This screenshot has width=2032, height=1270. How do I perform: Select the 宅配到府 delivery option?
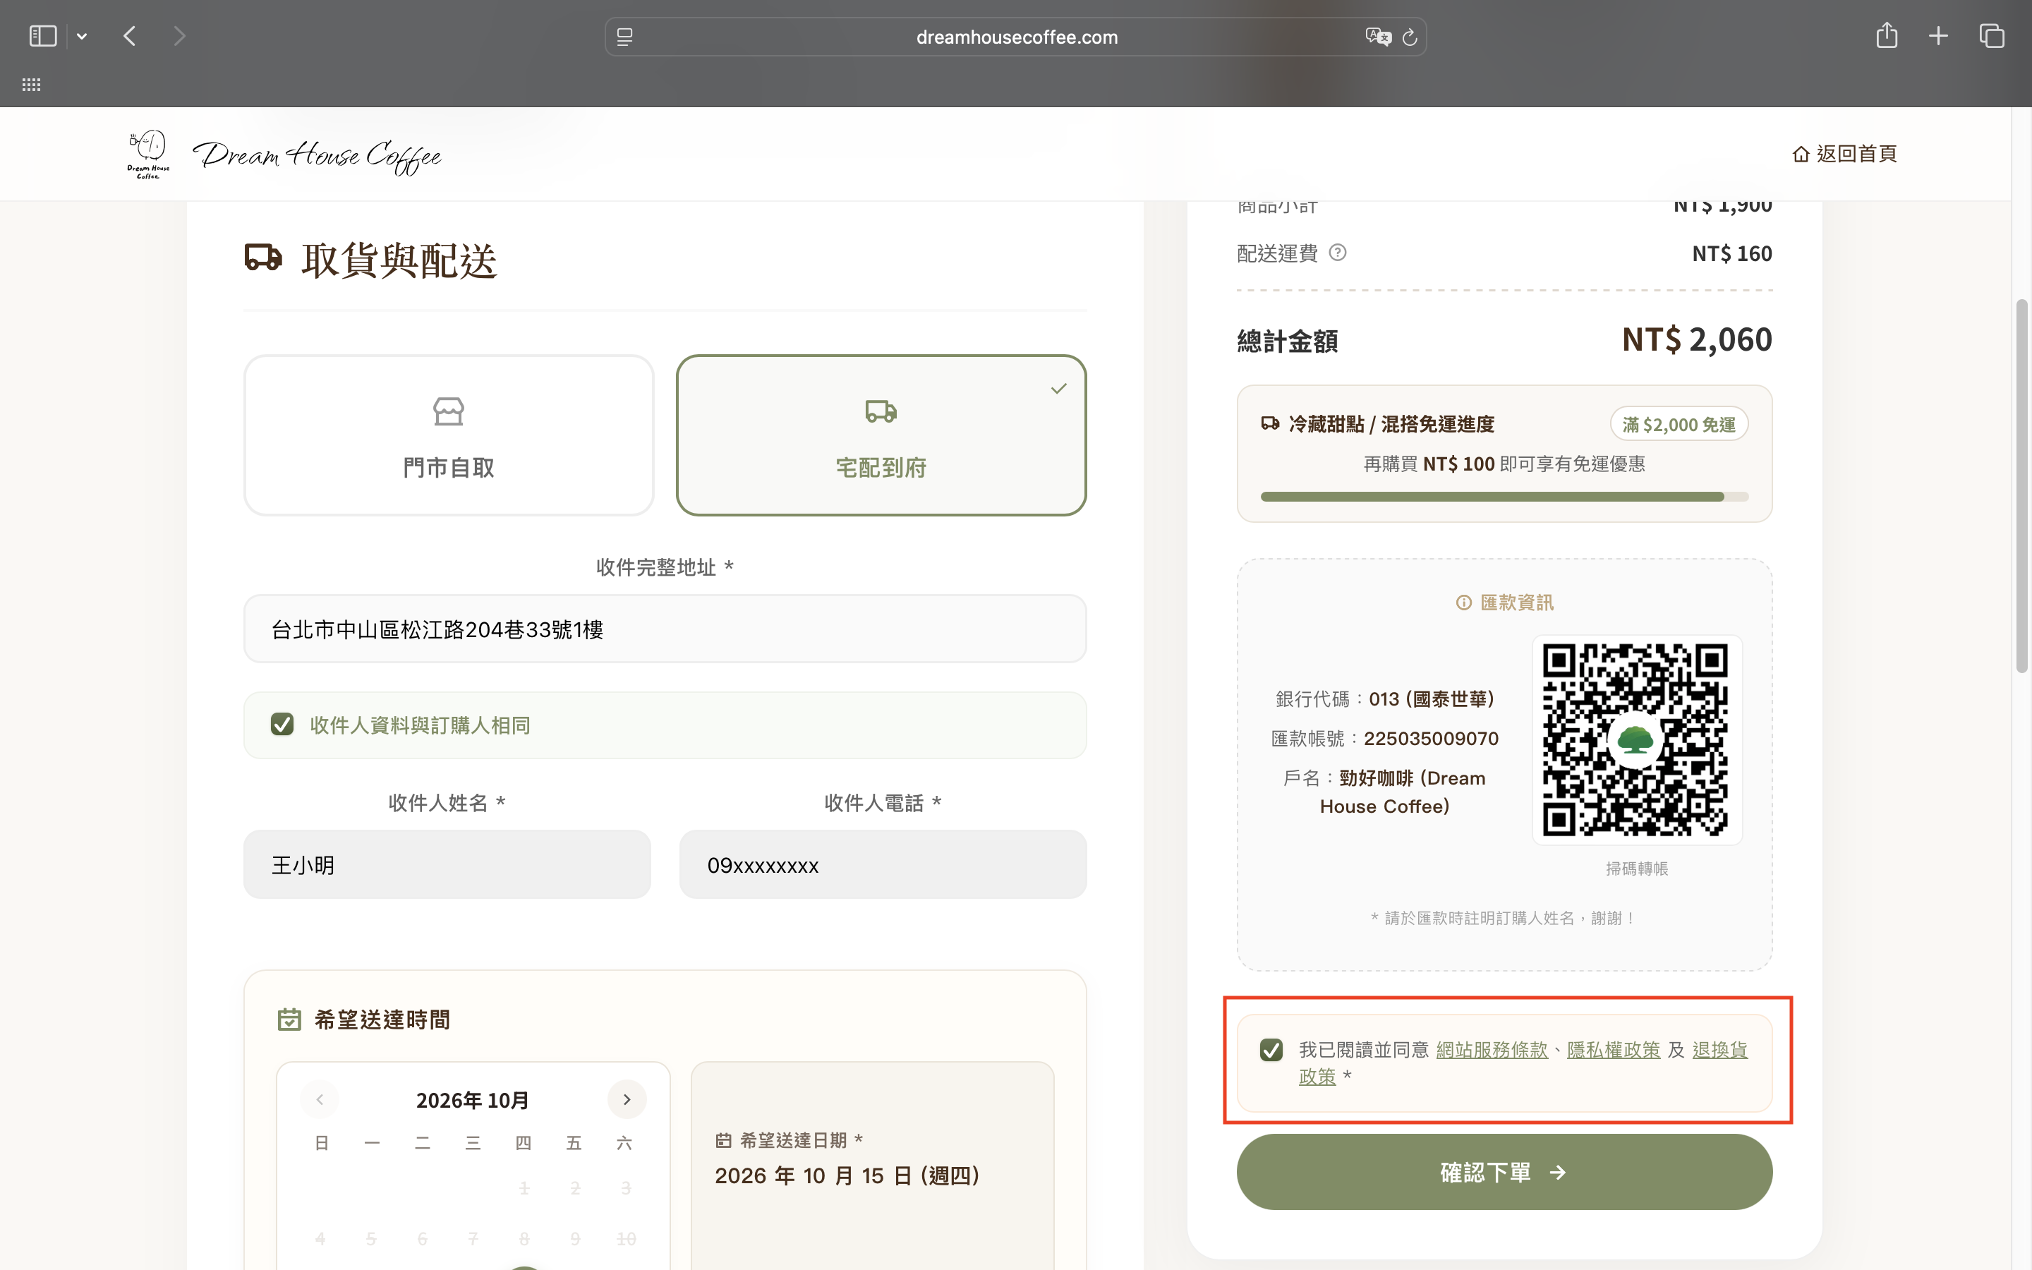(x=881, y=435)
